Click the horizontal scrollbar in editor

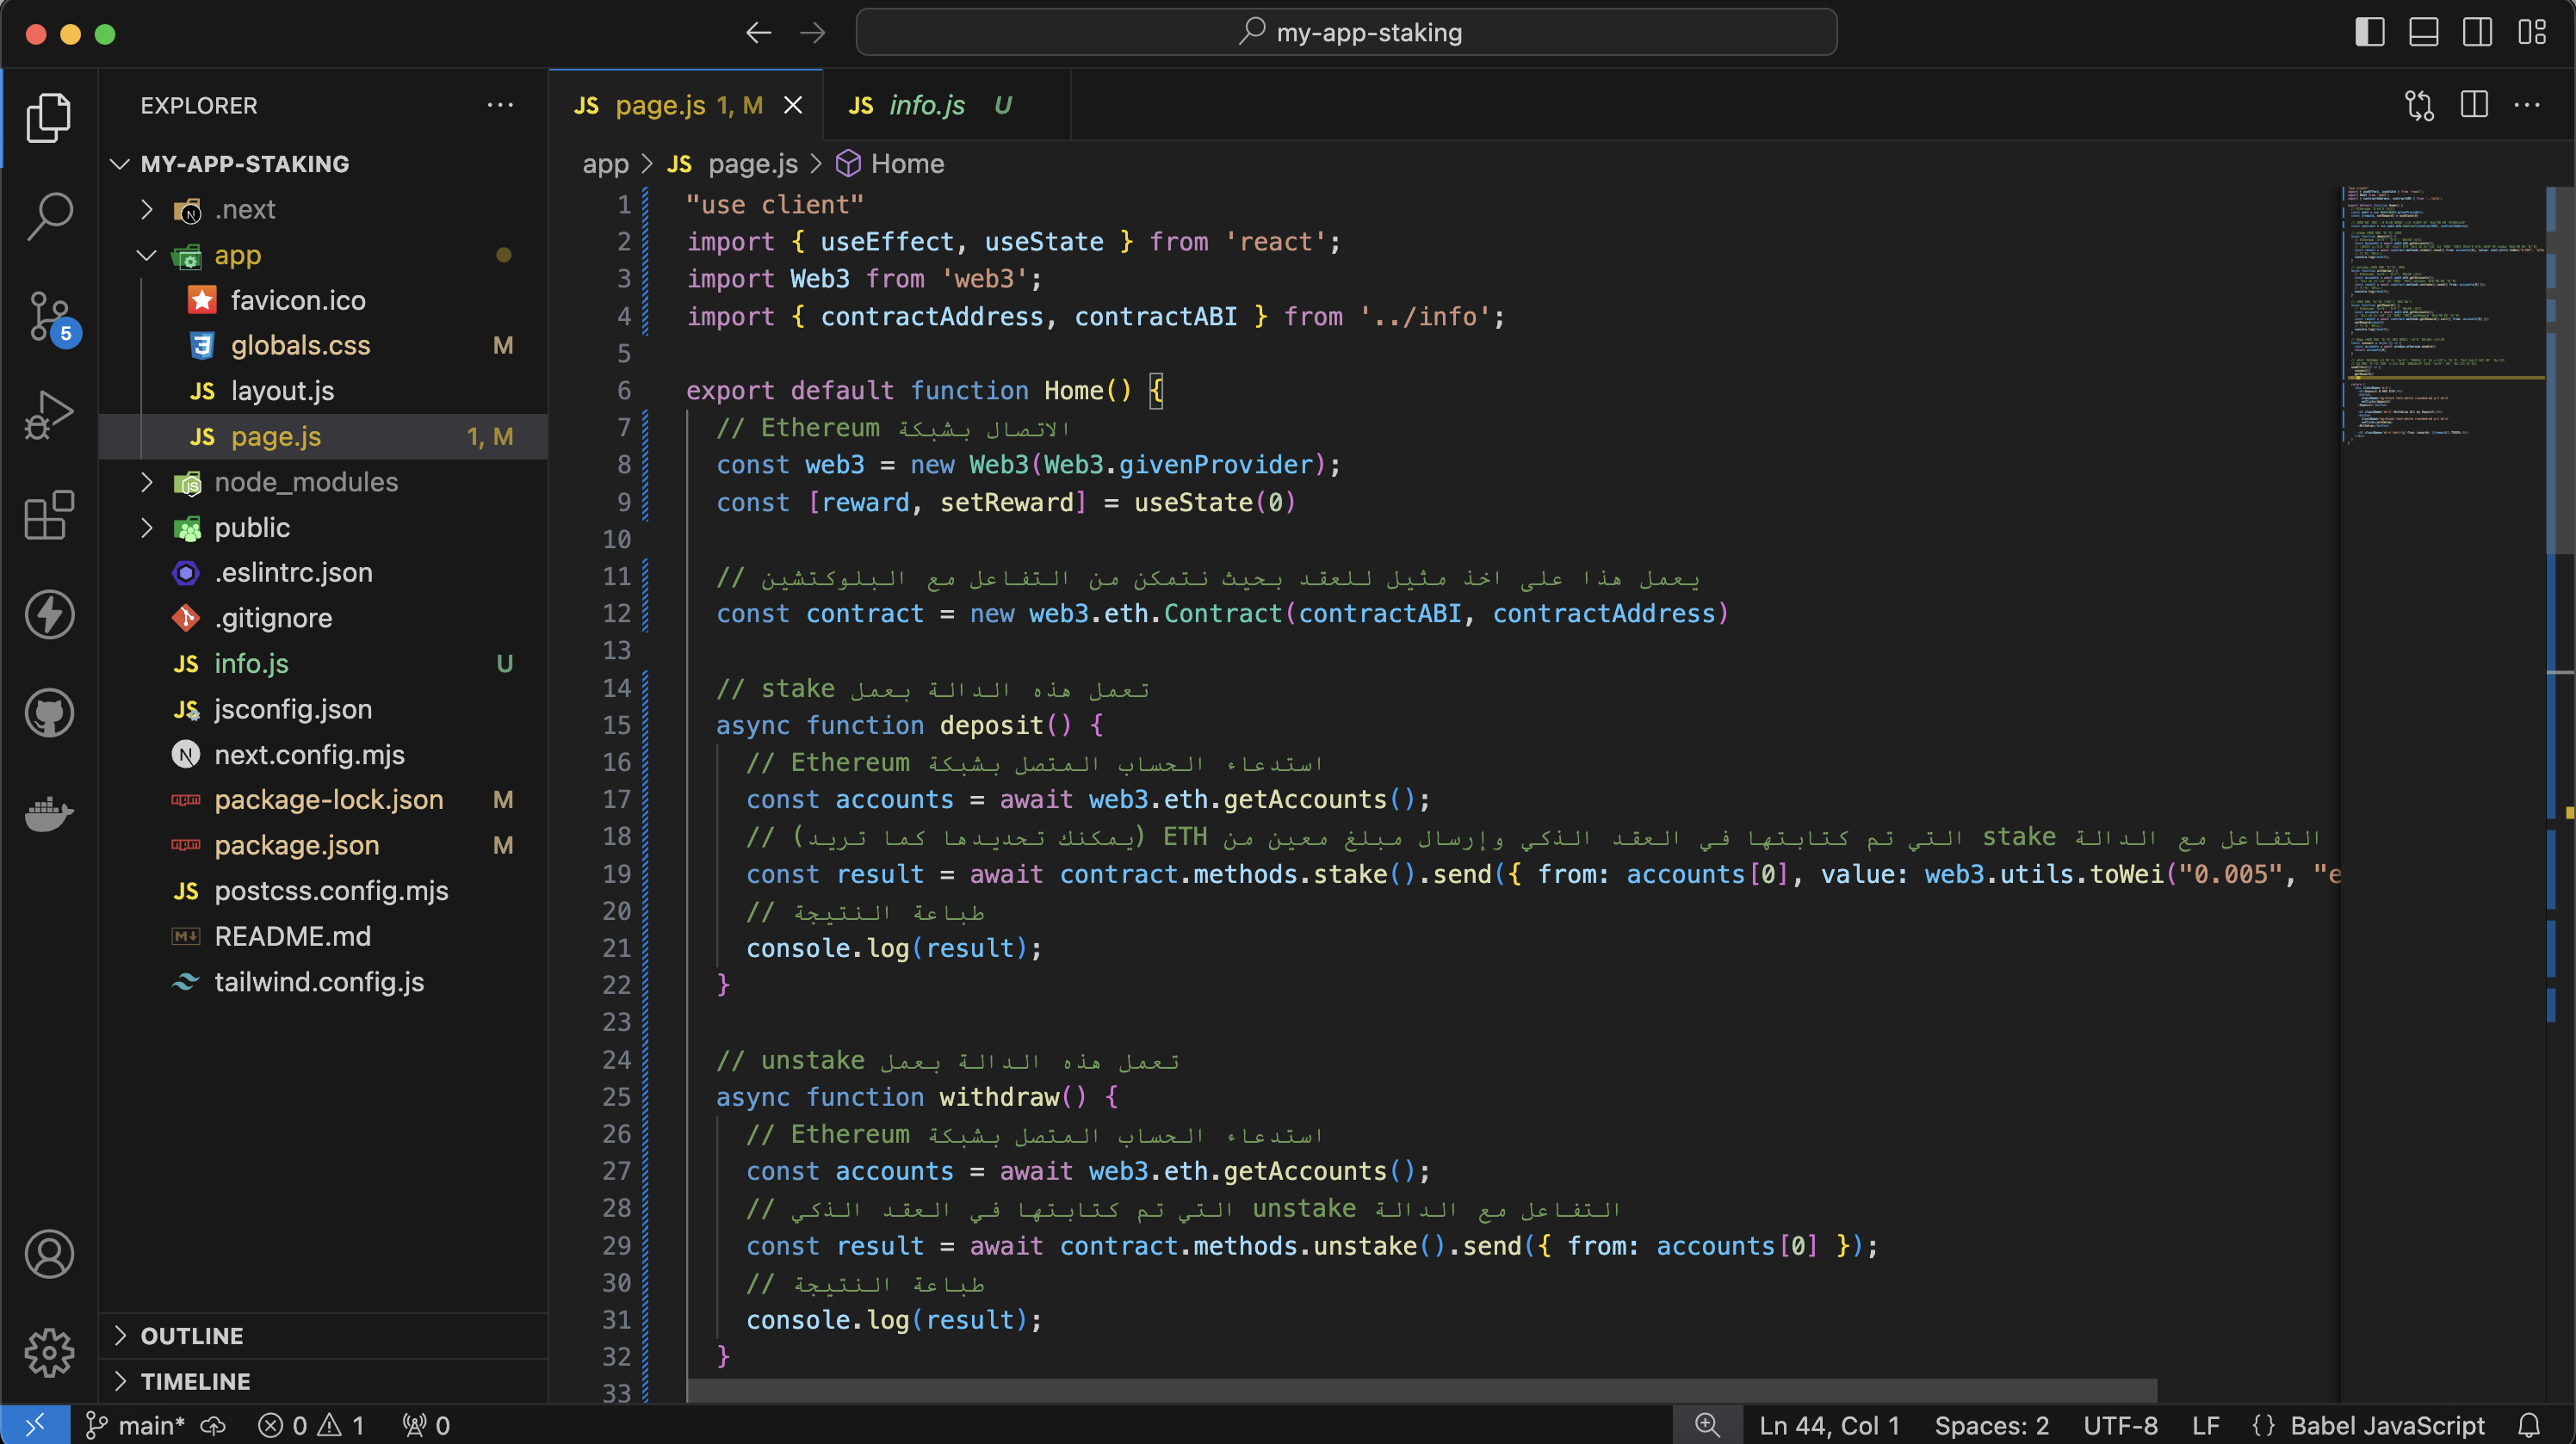click(x=1420, y=1389)
